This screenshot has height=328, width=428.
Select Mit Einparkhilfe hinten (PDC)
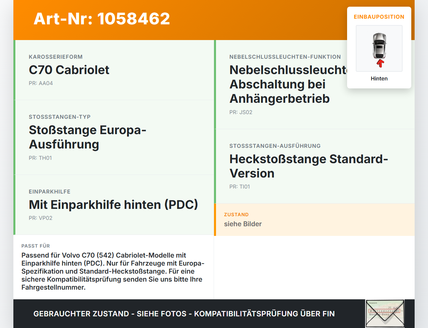tap(113, 205)
